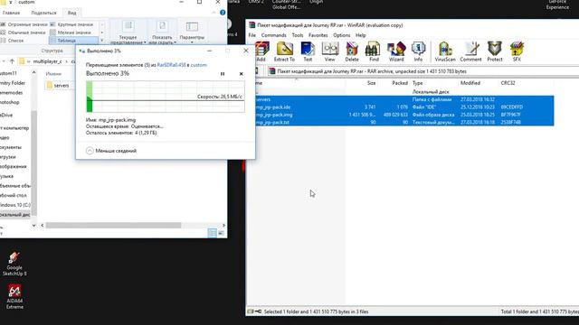Choose Огромные значки layout in Explorer

click(24, 24)
